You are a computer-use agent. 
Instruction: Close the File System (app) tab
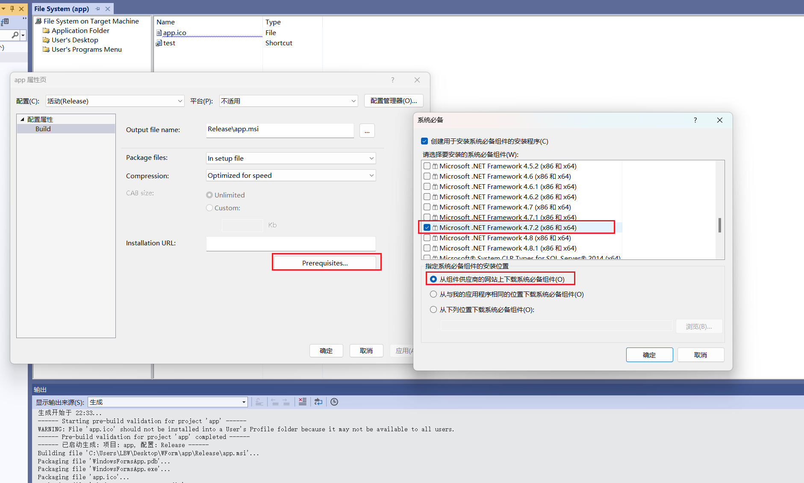tap(108, 9)
